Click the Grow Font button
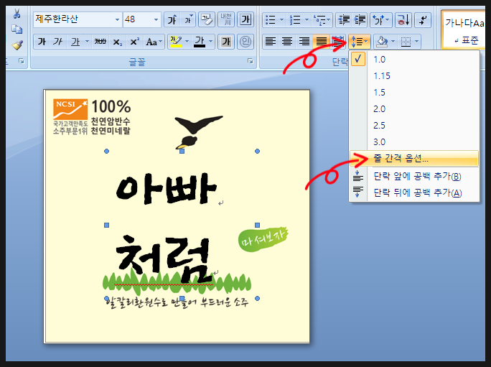 pos(172,20)
